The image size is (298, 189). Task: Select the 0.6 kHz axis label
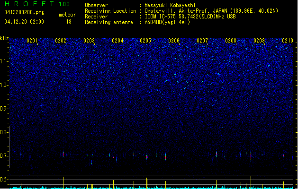coord(4,180)
